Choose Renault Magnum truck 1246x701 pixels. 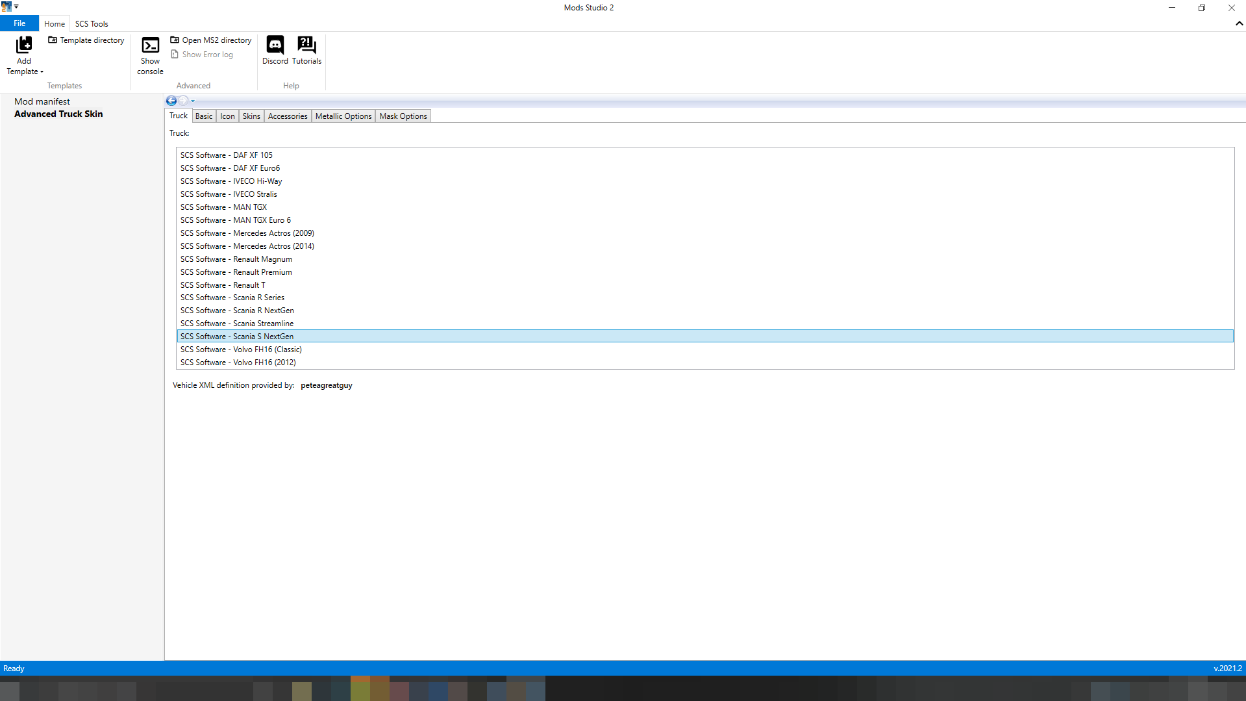(705, 259)
